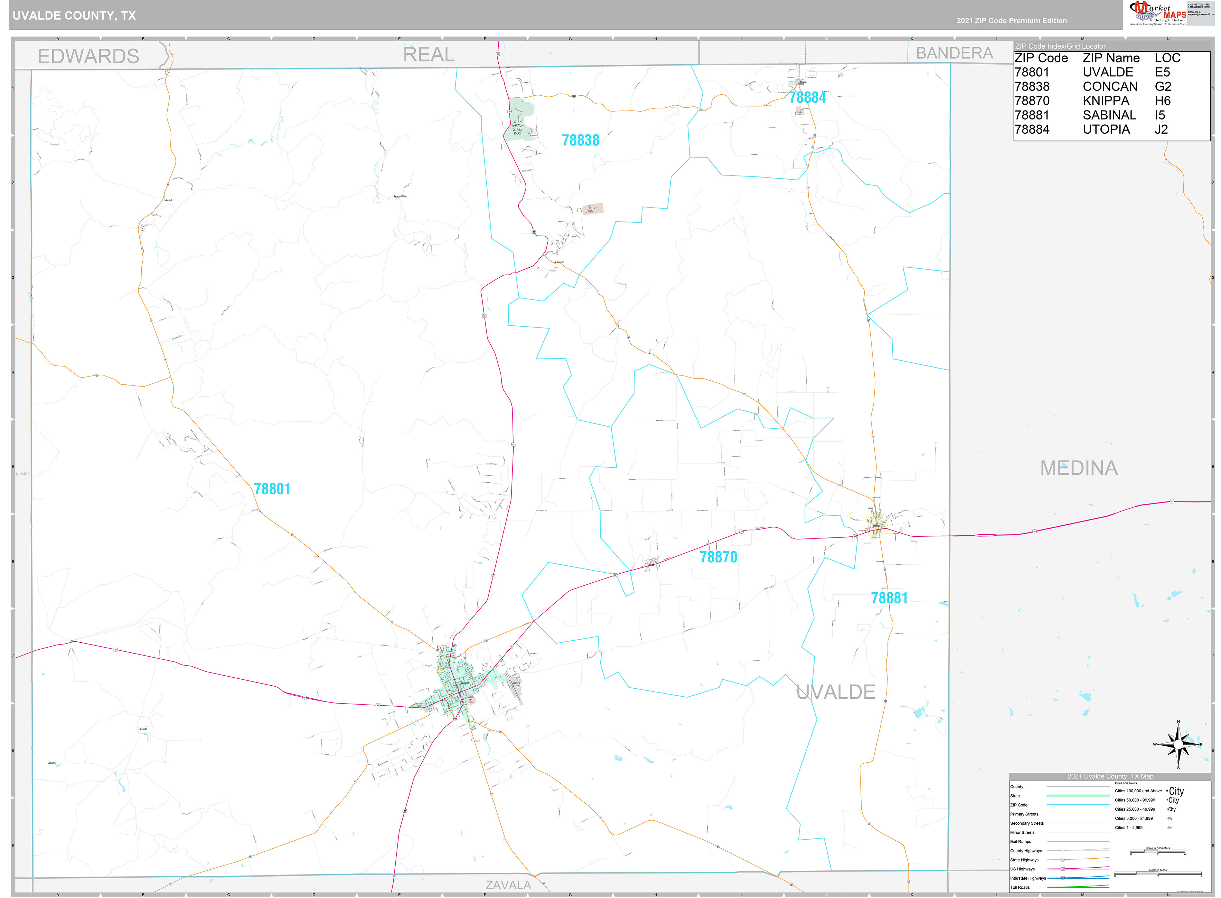Click the cyan 78801 label on the map
This screenshot has width=1221, height=898.
pyautogui.click(x=272, y=489)
